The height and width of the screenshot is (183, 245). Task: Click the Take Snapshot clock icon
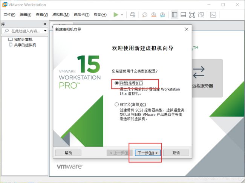click(145, 15)
